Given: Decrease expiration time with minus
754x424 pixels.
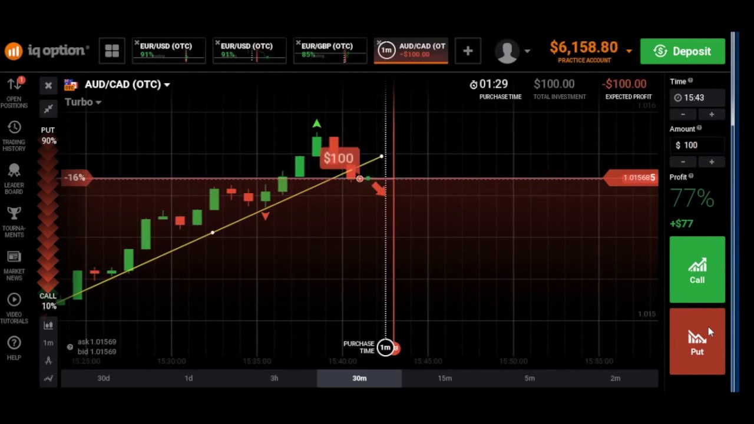Looking at the screenshot, I should pyautogui.click(x=683, y=114).
